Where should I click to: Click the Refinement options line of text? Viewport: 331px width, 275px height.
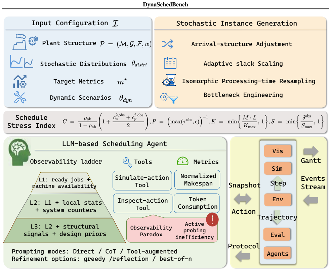tap(101, 259)
